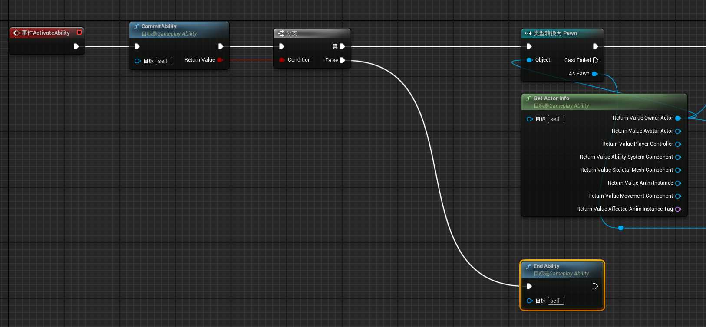The height and width of the screenshot is (327, 706).
Task: Click the False exec output pin on Branch
Action: (343, 60)
